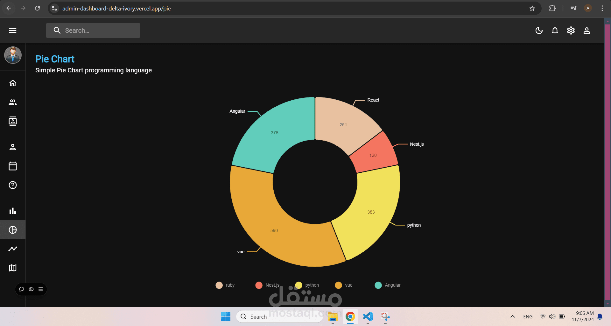Screen dimensions: 611x326
Task: Open Snipping Tool from taskbar
Action: click(385, 316)
